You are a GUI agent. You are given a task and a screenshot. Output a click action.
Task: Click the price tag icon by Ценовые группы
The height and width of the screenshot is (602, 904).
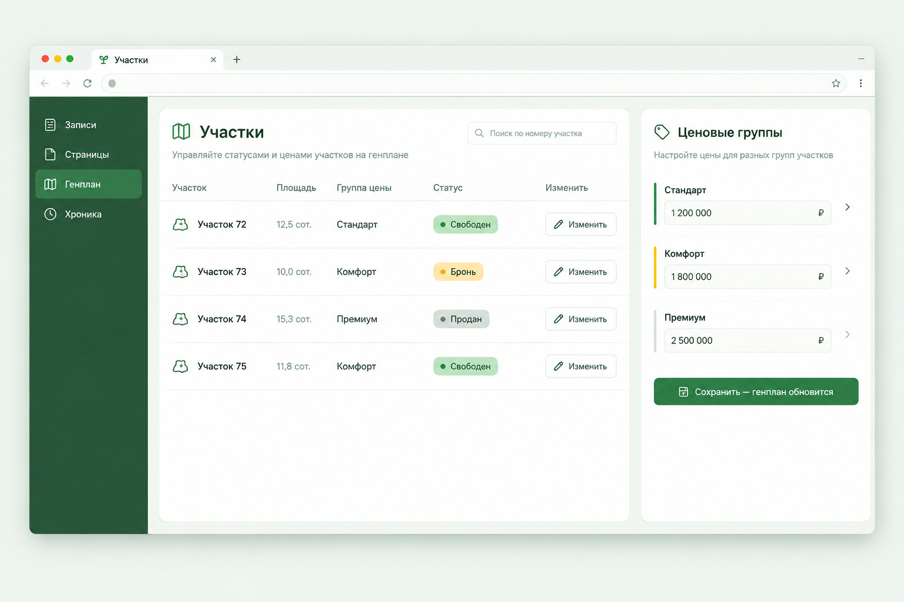662,132
